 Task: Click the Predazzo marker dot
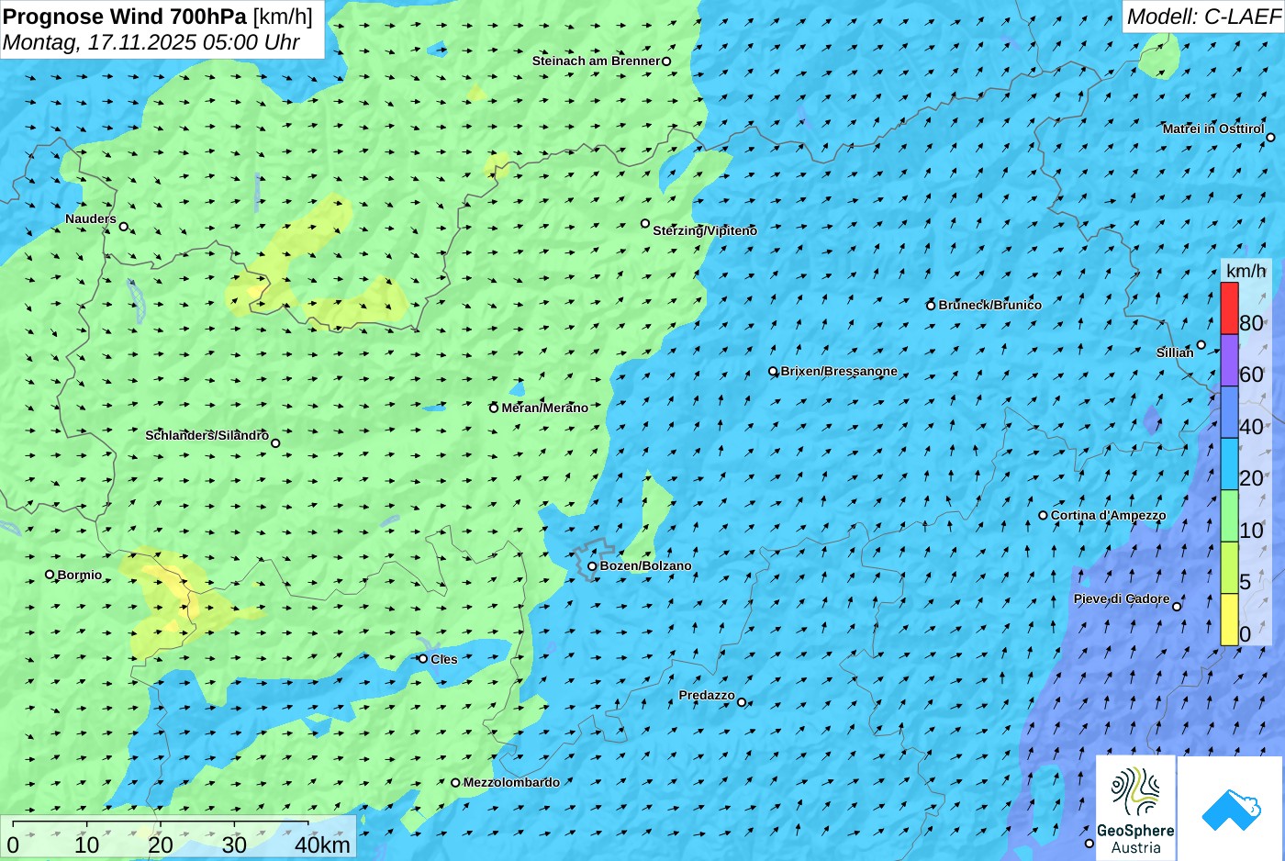pos(742,702)
